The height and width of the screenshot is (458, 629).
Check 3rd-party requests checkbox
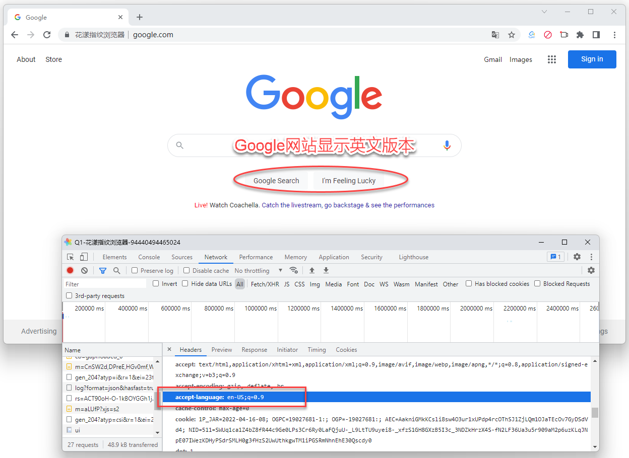click(69, 295)
